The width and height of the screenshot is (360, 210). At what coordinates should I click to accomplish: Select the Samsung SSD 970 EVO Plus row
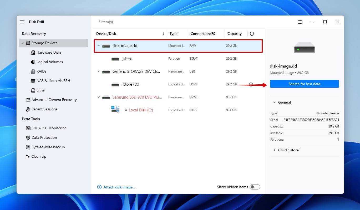178,97
